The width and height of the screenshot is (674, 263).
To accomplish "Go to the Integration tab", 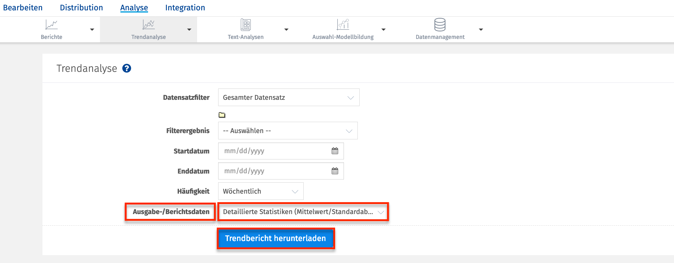I will (x=185, y=8).
